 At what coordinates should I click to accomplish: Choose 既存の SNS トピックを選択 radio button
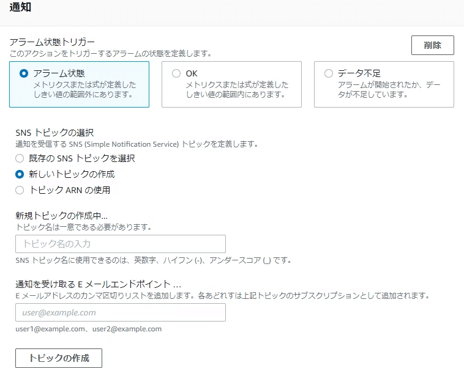point(20,158)
